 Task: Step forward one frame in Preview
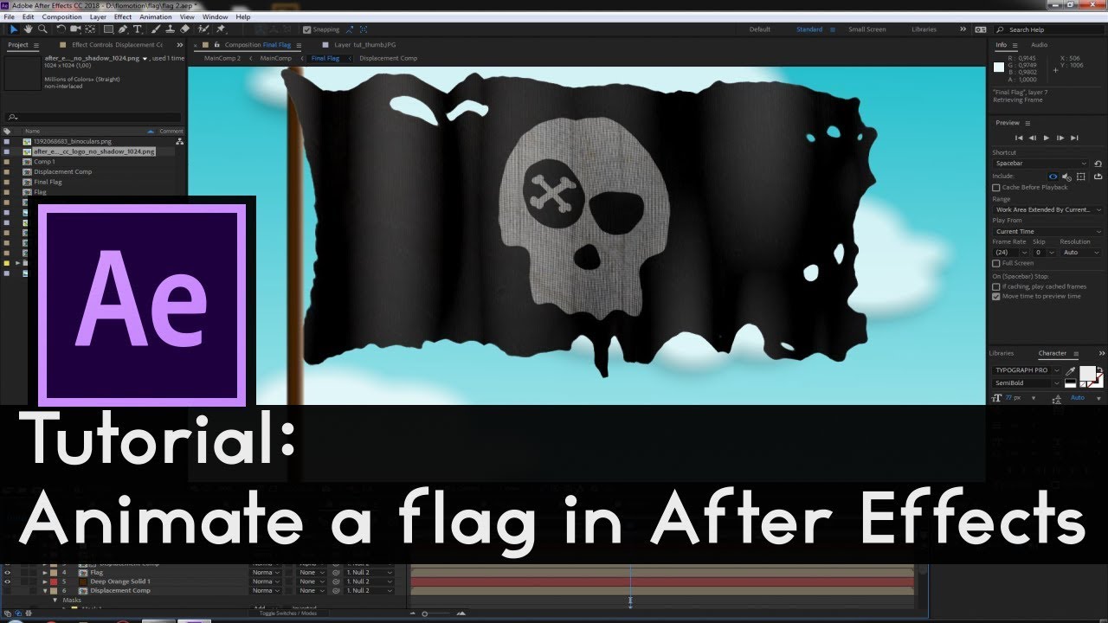[x=1060, y=138]
